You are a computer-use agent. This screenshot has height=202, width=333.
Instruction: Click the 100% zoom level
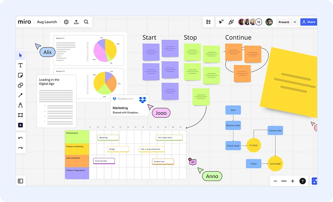pyautogui.click(x=284, y=181)
